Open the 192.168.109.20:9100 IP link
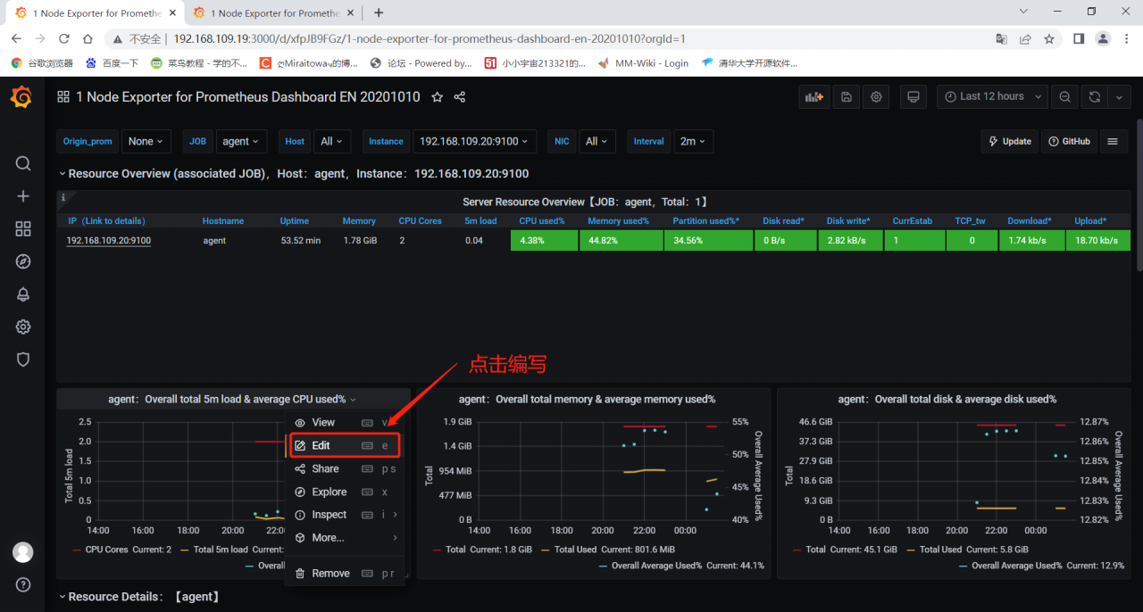Viewport: 1143px width, 612px height. [108, 241]
